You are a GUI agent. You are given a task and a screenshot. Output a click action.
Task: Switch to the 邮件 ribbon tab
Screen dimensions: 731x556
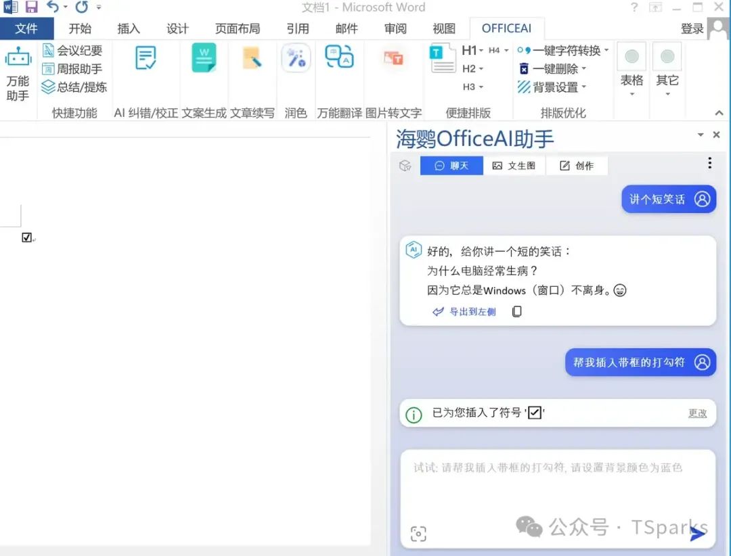(x=347, y=28)
